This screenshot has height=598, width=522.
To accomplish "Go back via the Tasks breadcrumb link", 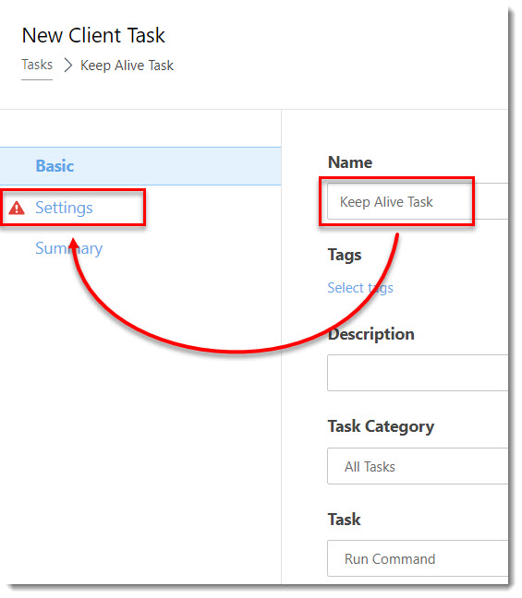I will (x=37, y=65).
